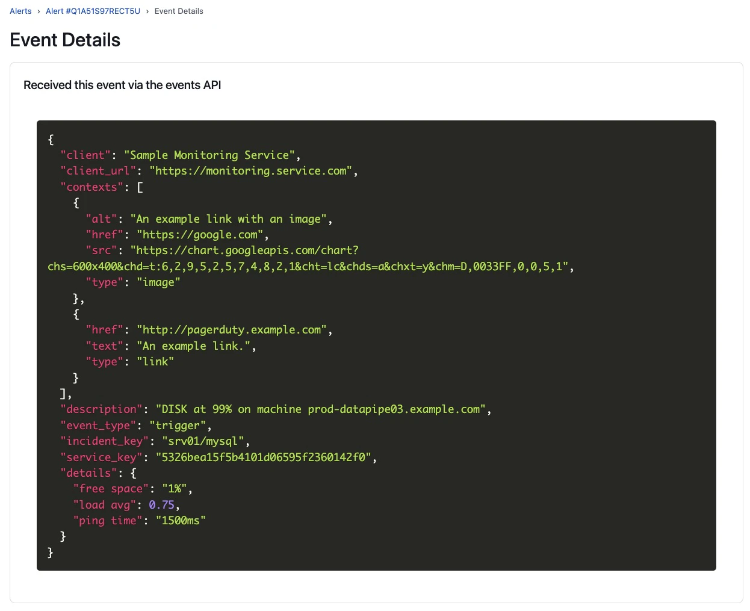Select the DISK at 99% description value
The width and height of the screenshot is (750, 611).
click(x=320, y=409)
